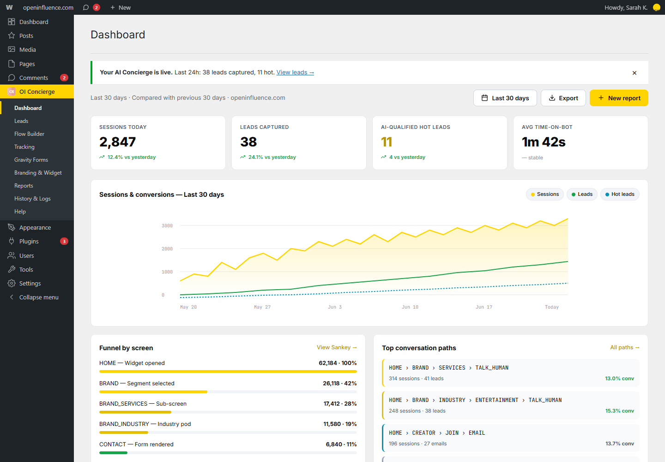Screen dimensions: 665x462
Task: Open the comments bubble icon in top bar
Action: pyautogui.click(x=86, y=7)
